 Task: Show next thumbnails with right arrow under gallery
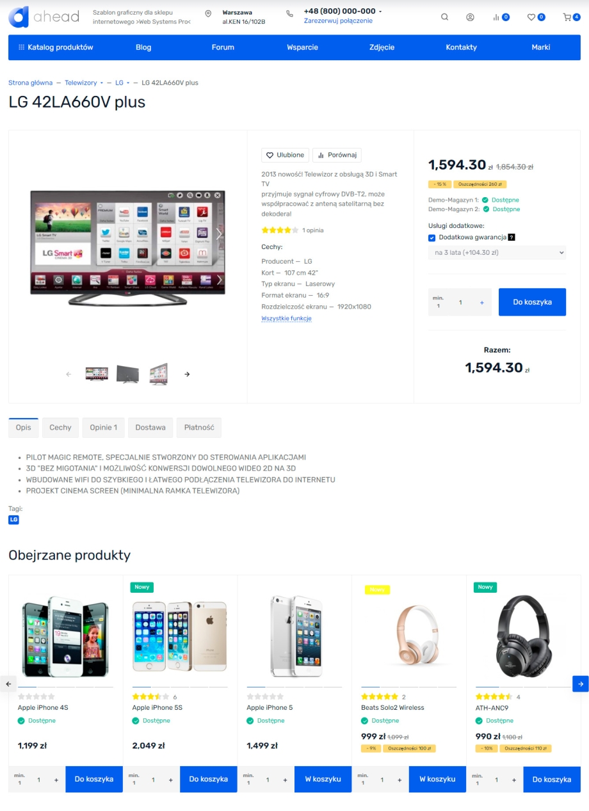tap(187, 374)
